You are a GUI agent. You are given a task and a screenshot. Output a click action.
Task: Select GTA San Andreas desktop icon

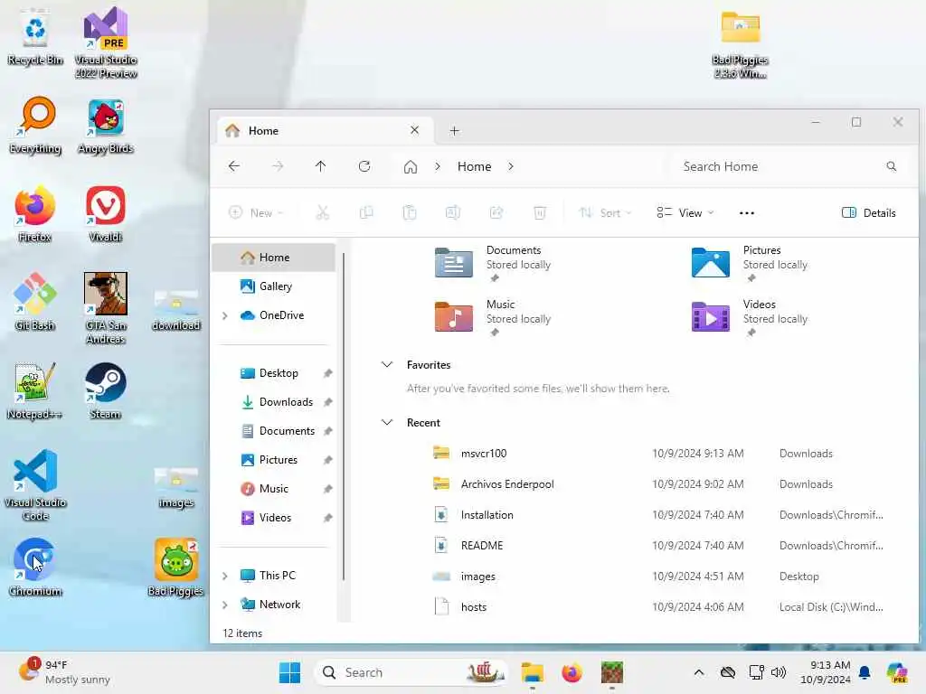click(105, 309)
